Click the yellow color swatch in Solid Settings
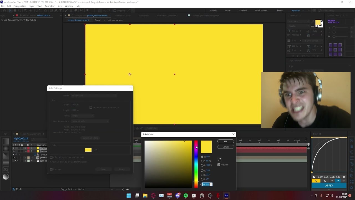The image size is (355, 200). (x=88, y=150)
